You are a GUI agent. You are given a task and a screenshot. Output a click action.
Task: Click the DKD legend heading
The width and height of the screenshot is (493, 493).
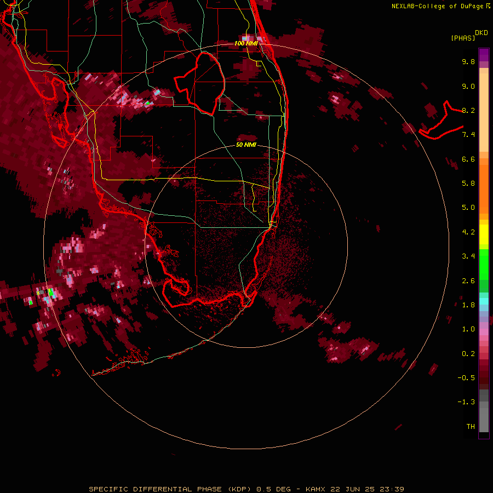click(481, 33)
